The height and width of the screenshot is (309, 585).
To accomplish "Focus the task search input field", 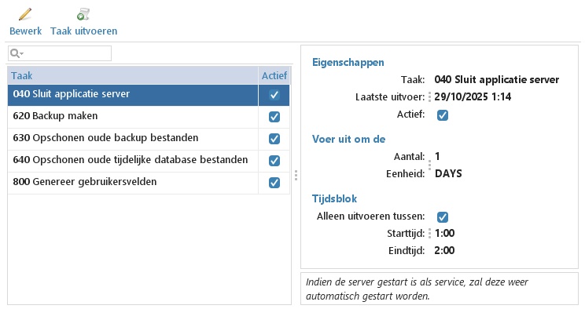I will pos(60,53).
